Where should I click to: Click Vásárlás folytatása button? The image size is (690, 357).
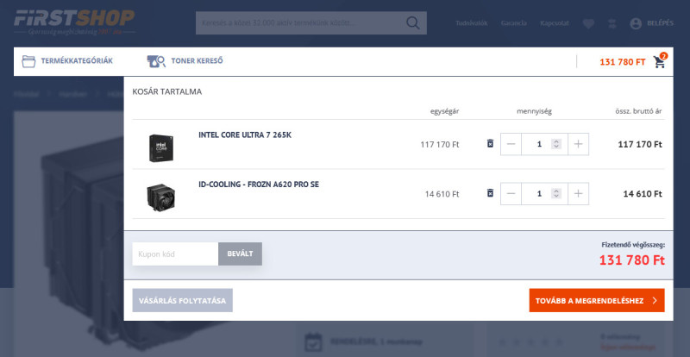tap(182, 300)
